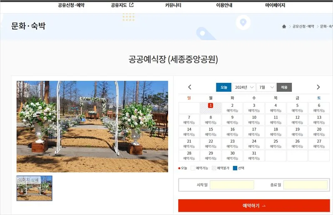Select July 31 on the calendar

[x=254, y=155]
